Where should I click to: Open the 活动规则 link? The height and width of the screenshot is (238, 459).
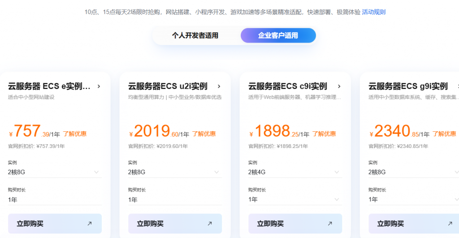(373, 12)
